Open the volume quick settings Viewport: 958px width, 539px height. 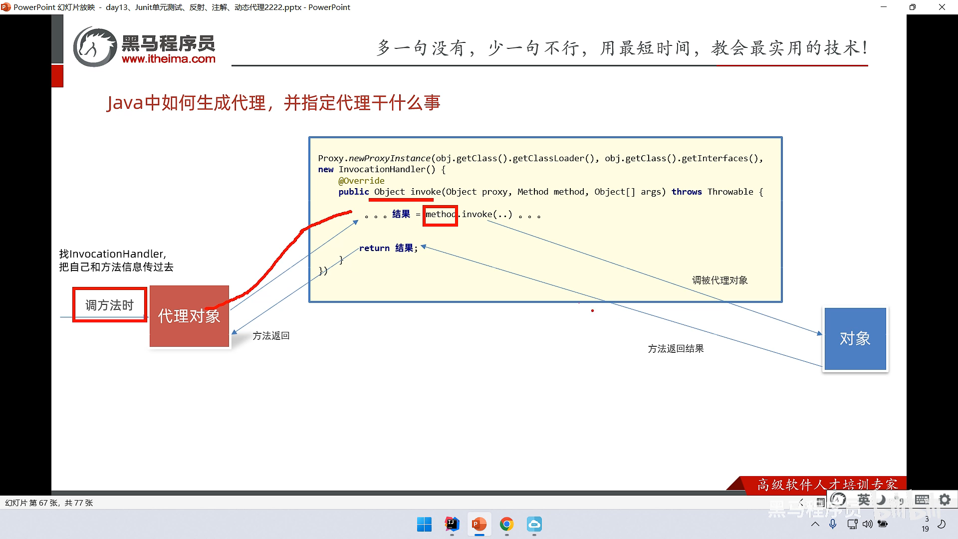point(868,524)
